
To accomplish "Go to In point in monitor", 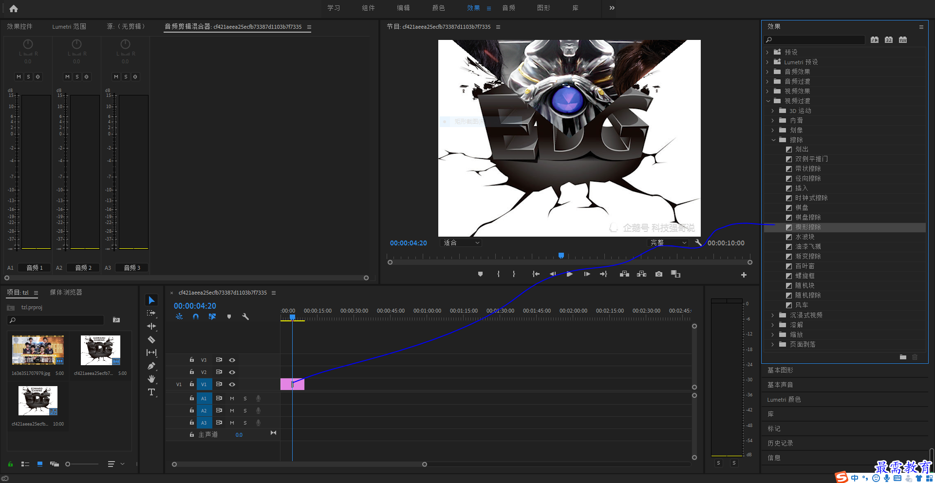I will (536, 274).
